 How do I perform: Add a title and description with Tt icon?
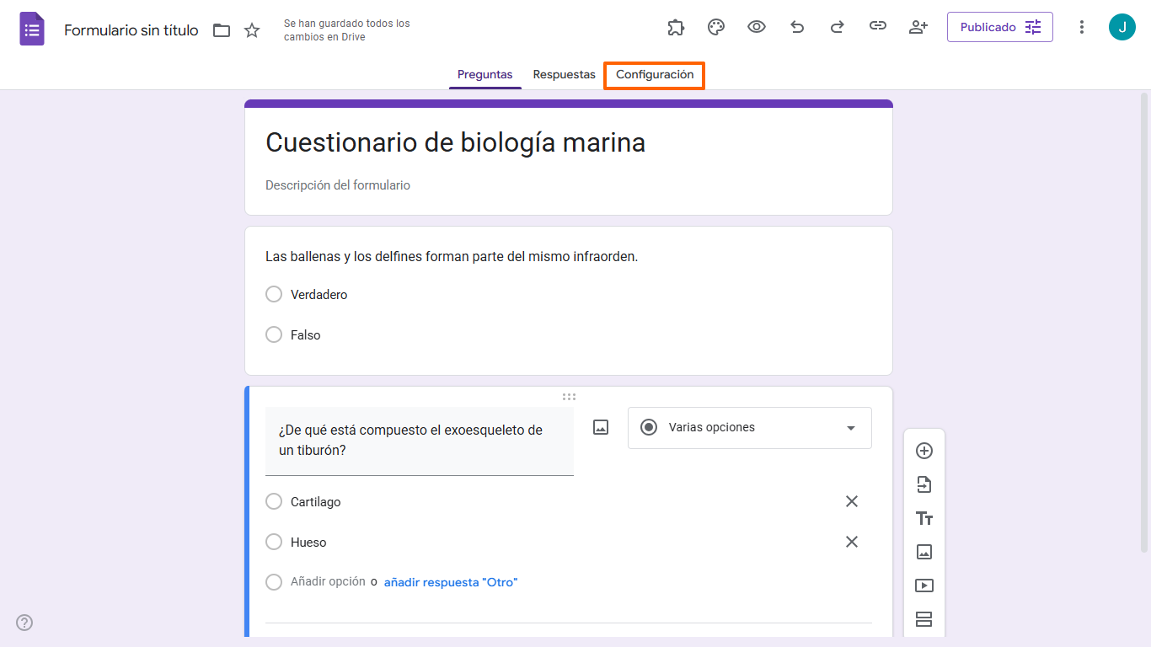coord(924,518)
